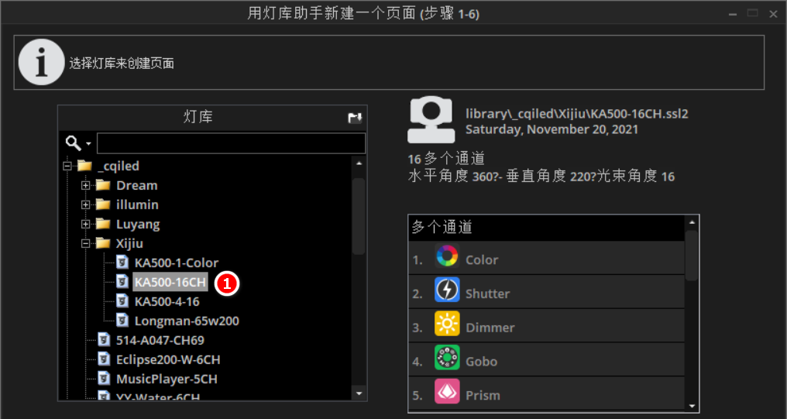Click the moving head fixture icon
787x419 pixels.
tap(431, 121)
